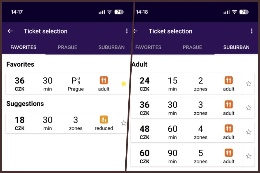
Task: Unfavorite the 36 CZK Prague ticket star
Action: pyautogui.click(x=124, y=84)
